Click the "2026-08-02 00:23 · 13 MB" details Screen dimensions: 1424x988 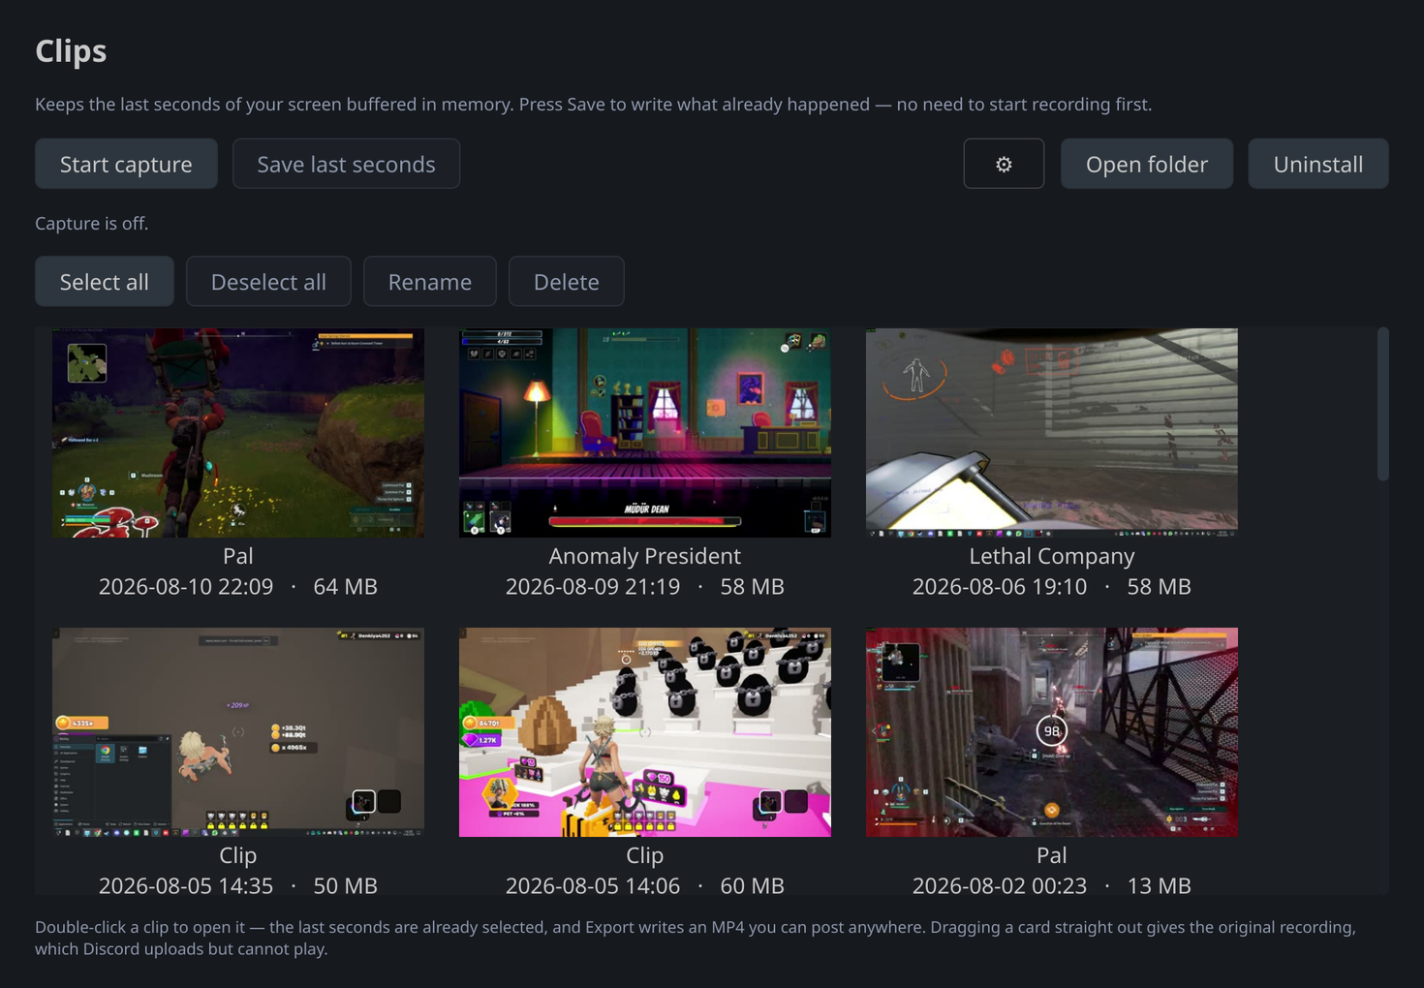point(1052,886)
